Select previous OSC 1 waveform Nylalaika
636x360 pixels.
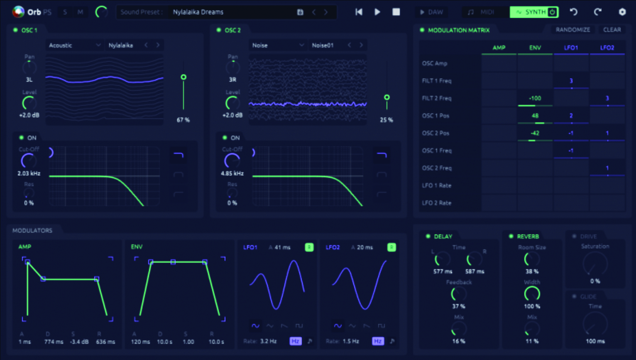(x=146, y=45)
